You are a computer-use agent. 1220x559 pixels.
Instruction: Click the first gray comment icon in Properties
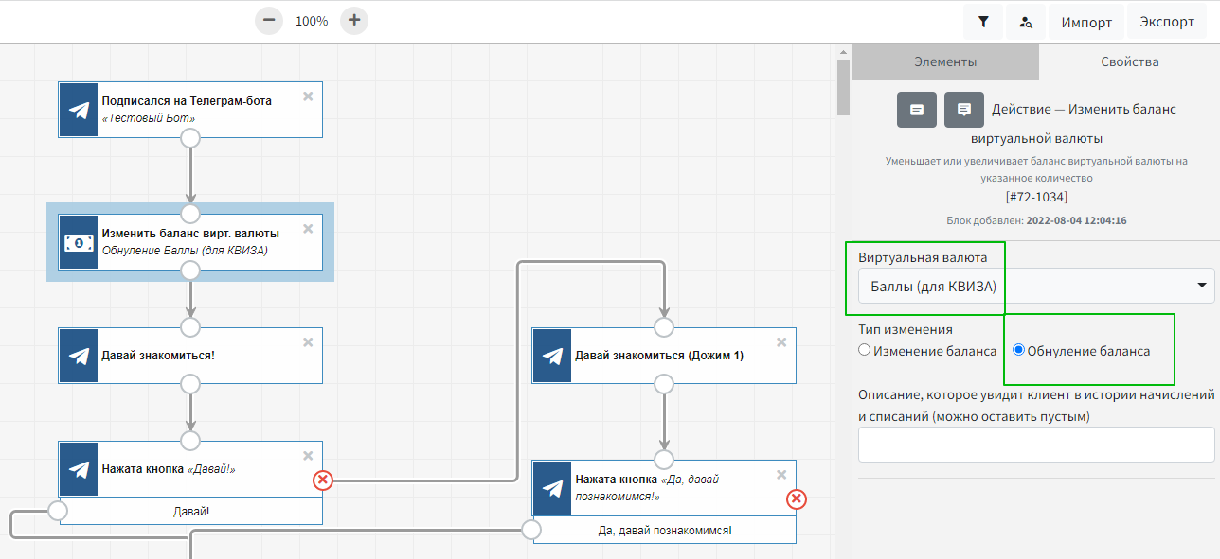(x=917, y=110)
